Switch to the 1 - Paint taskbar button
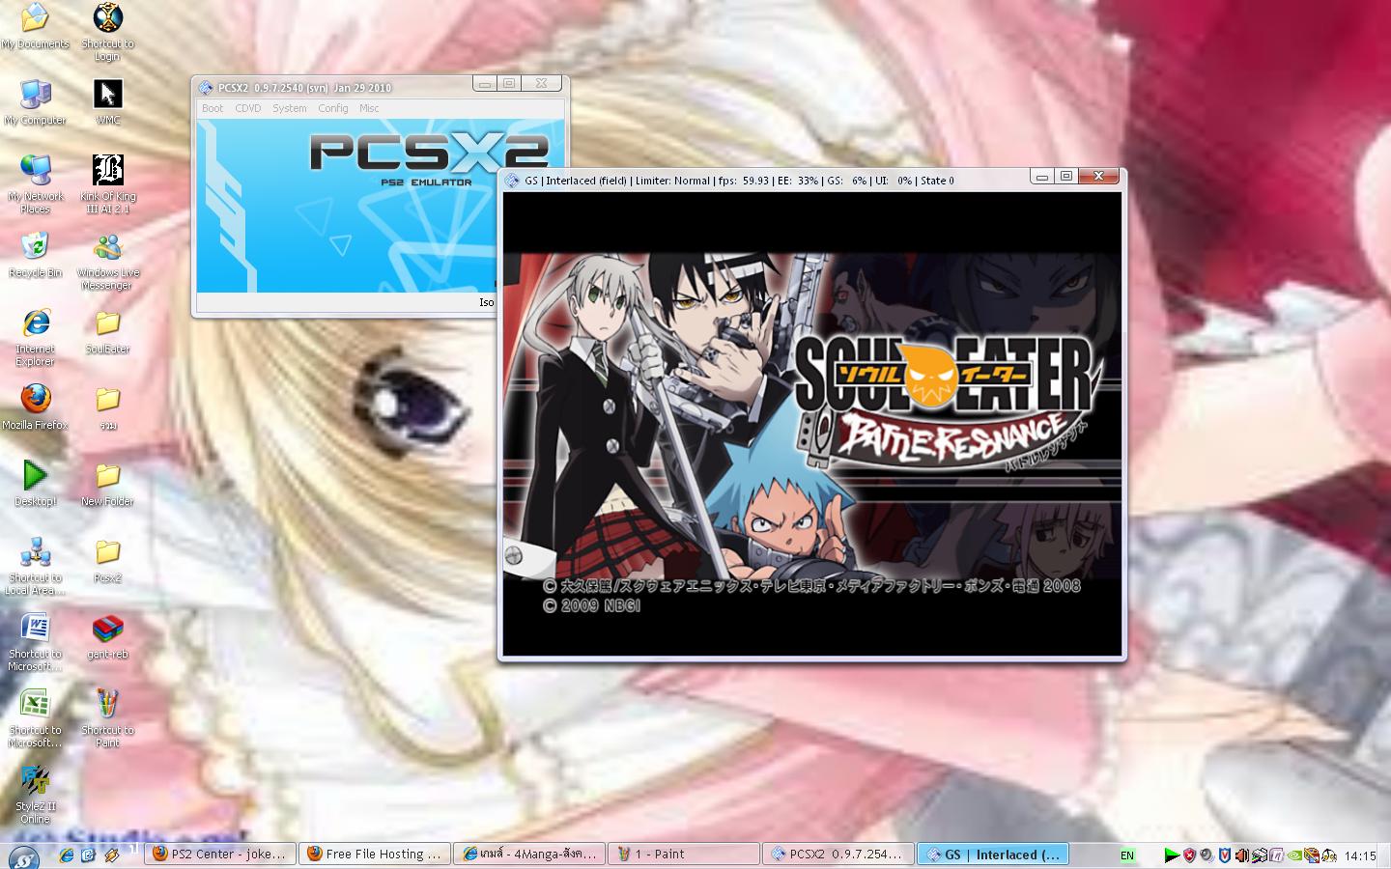The width and height of the screenshot is (1391, 869). (683, 855)
